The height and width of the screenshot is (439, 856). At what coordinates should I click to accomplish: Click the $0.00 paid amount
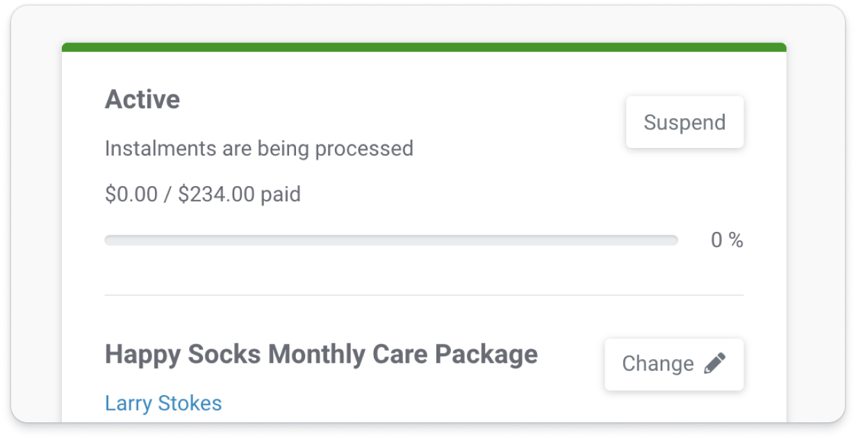[x=131, y=194]
